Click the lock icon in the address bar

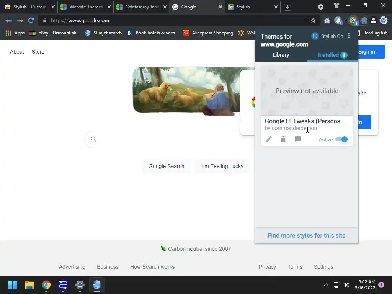[44, 21]
